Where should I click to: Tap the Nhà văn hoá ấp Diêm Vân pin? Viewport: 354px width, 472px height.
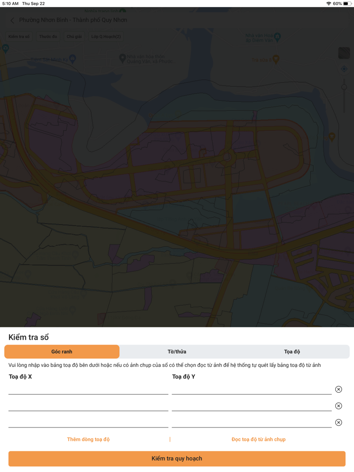(278, 37)
